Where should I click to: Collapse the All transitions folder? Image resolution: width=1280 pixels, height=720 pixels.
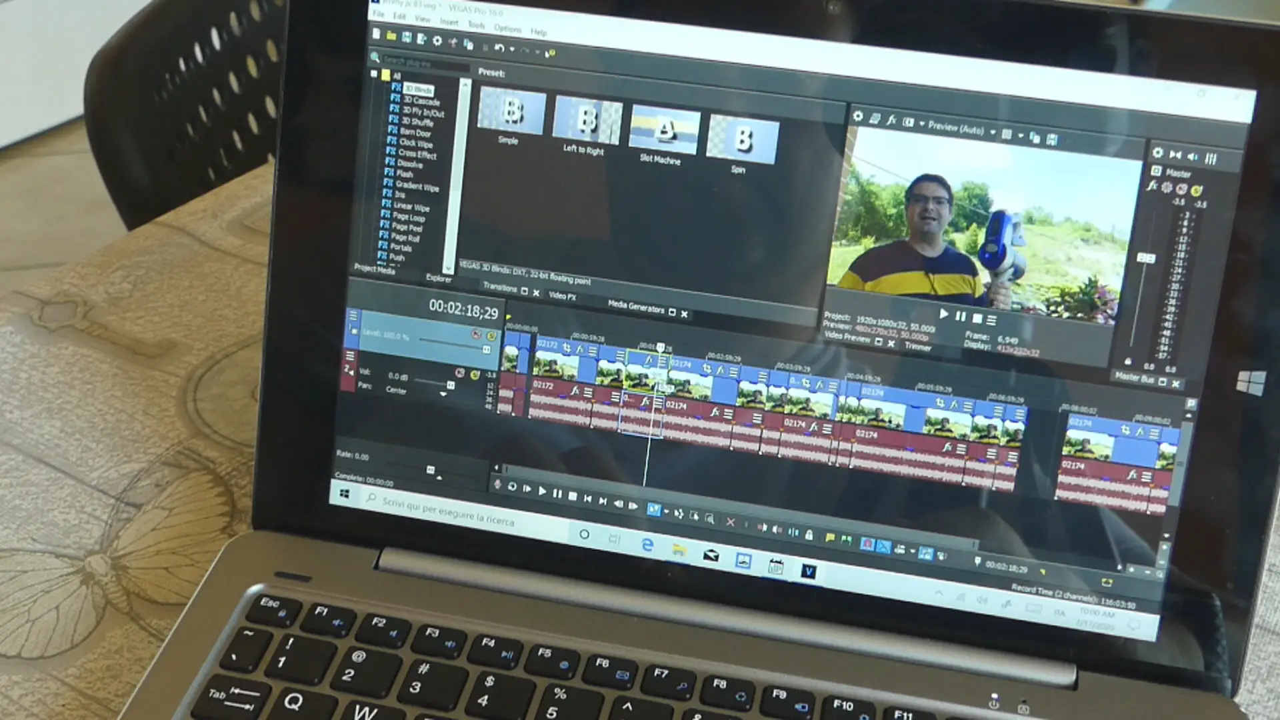tap(374, 73)
